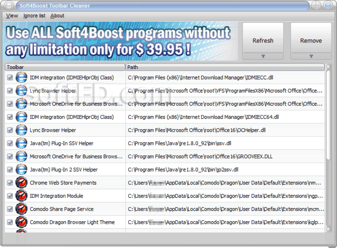Select the path ending in OCHelper.dll
337x248 pixels.
click(x=197, y=130)
